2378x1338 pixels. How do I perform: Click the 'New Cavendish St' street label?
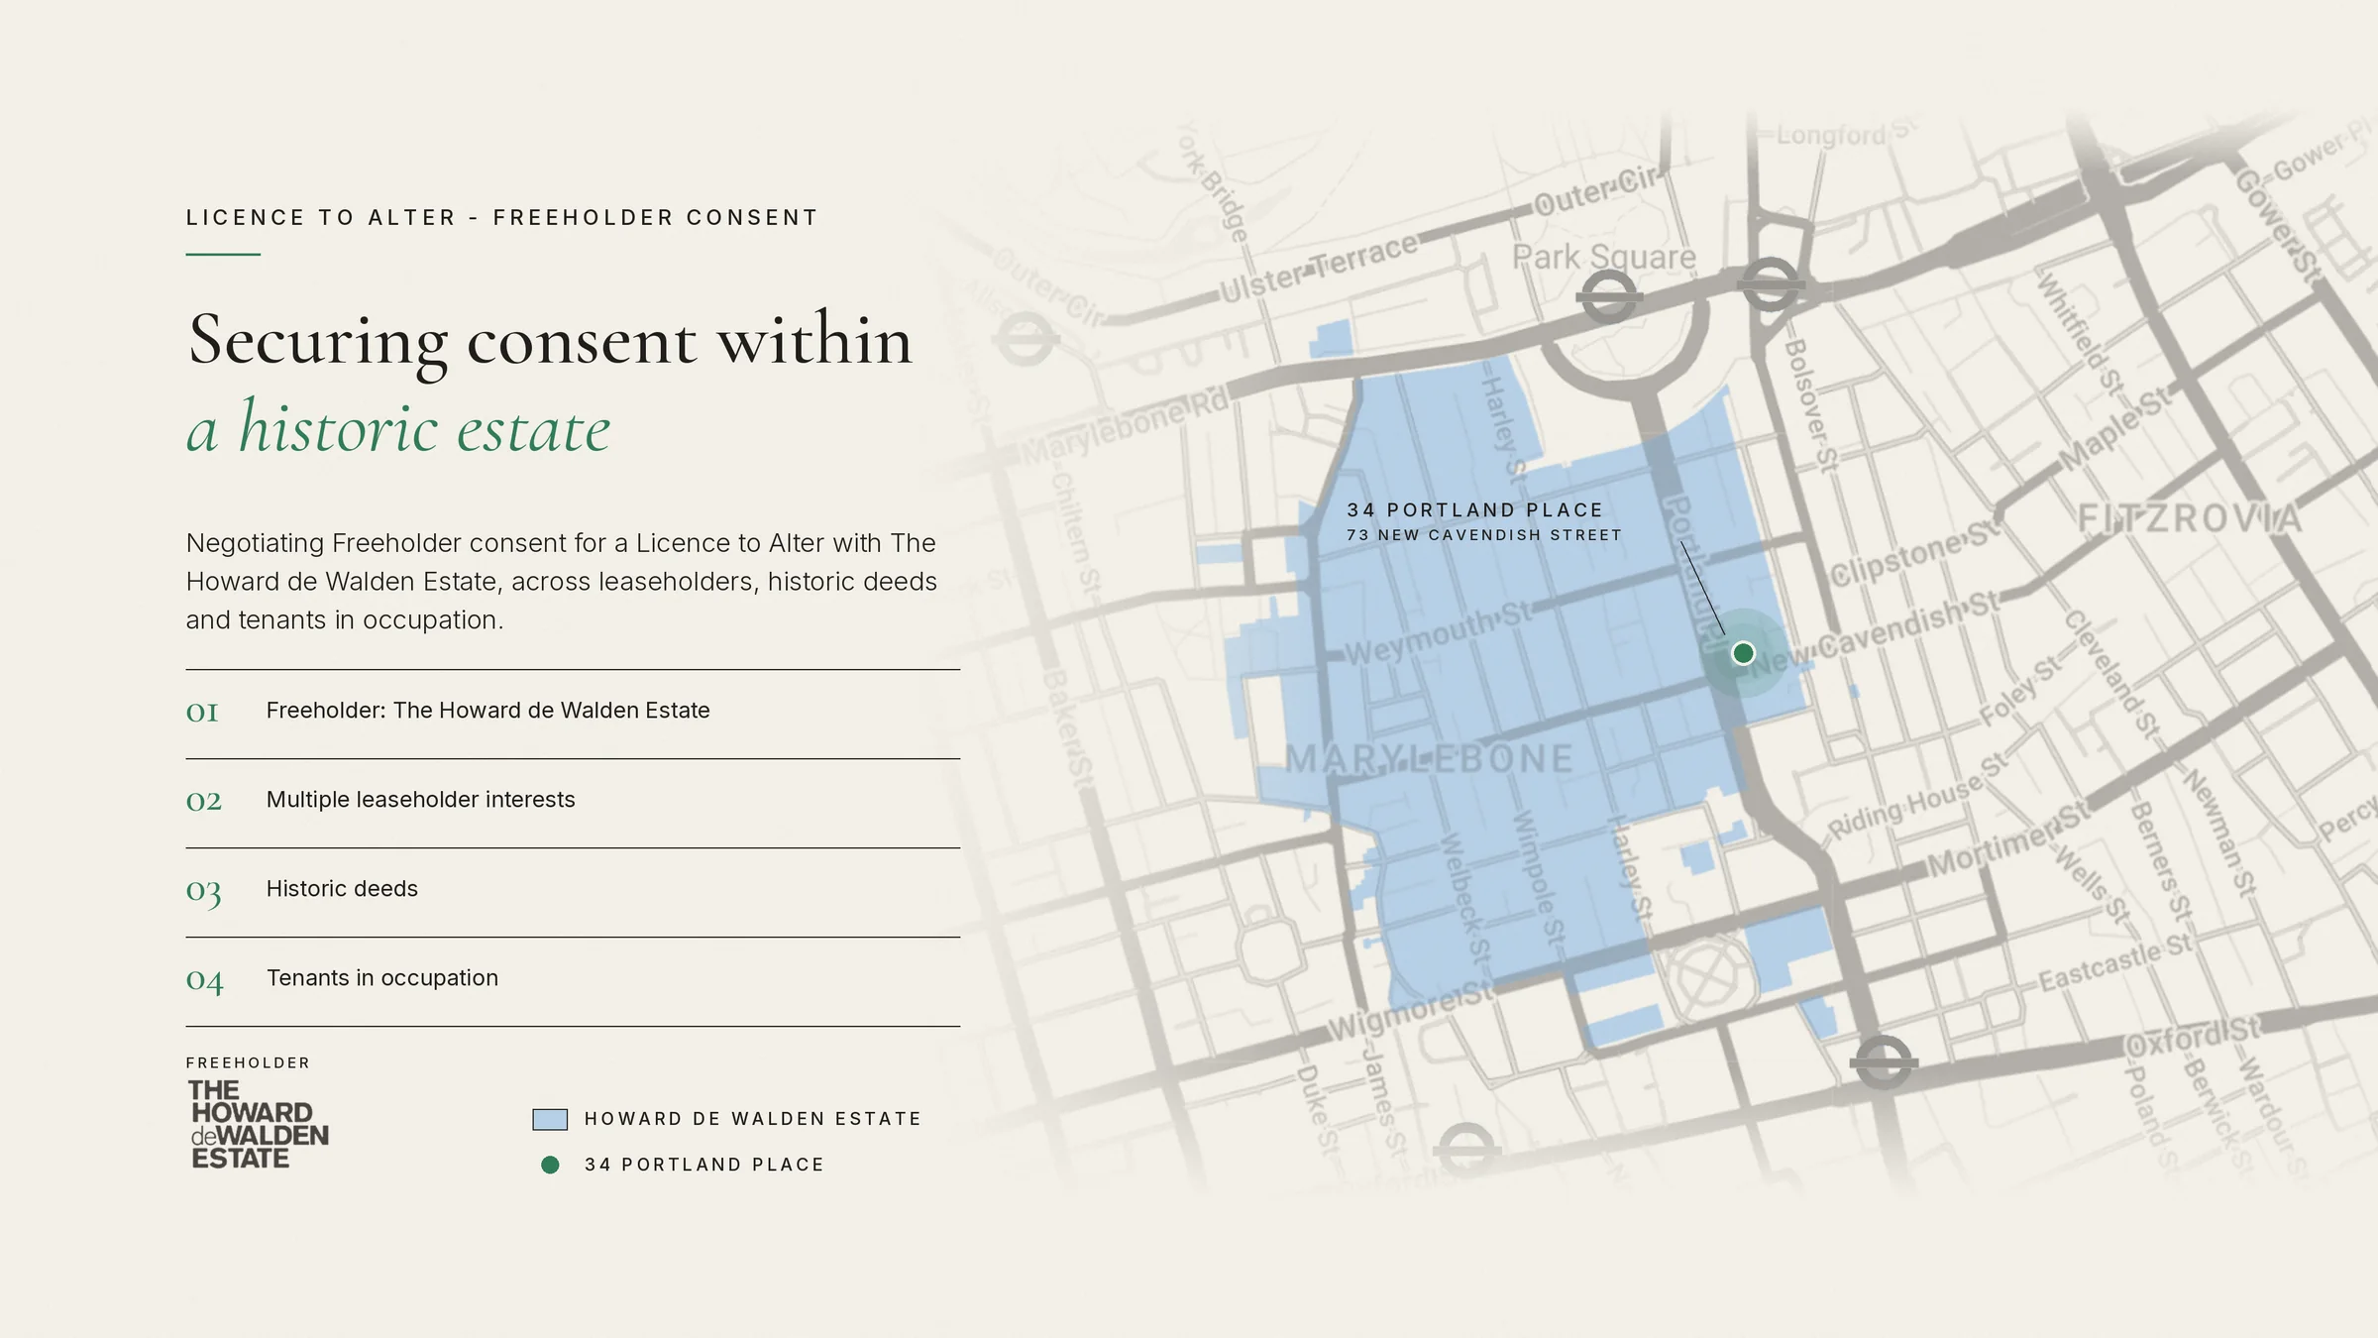(1876, 634)
